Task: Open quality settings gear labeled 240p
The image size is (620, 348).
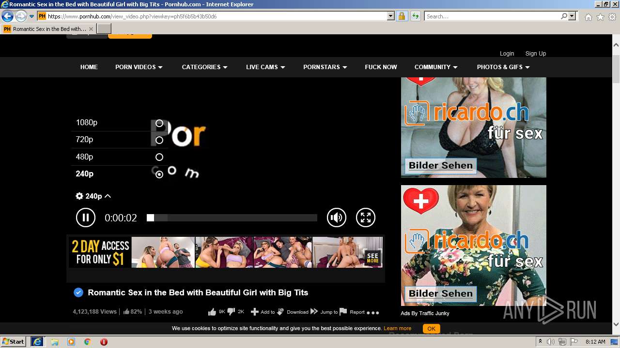Action: [x=93, y=196]
